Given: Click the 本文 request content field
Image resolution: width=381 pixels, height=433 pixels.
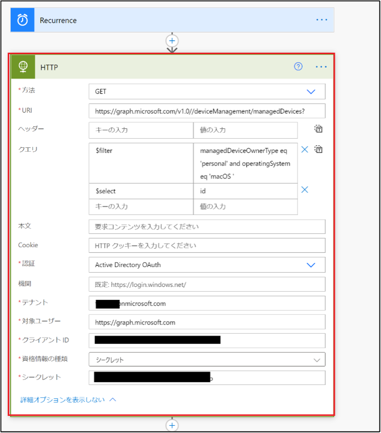Looking at the screenshot, I should point(207,227).
